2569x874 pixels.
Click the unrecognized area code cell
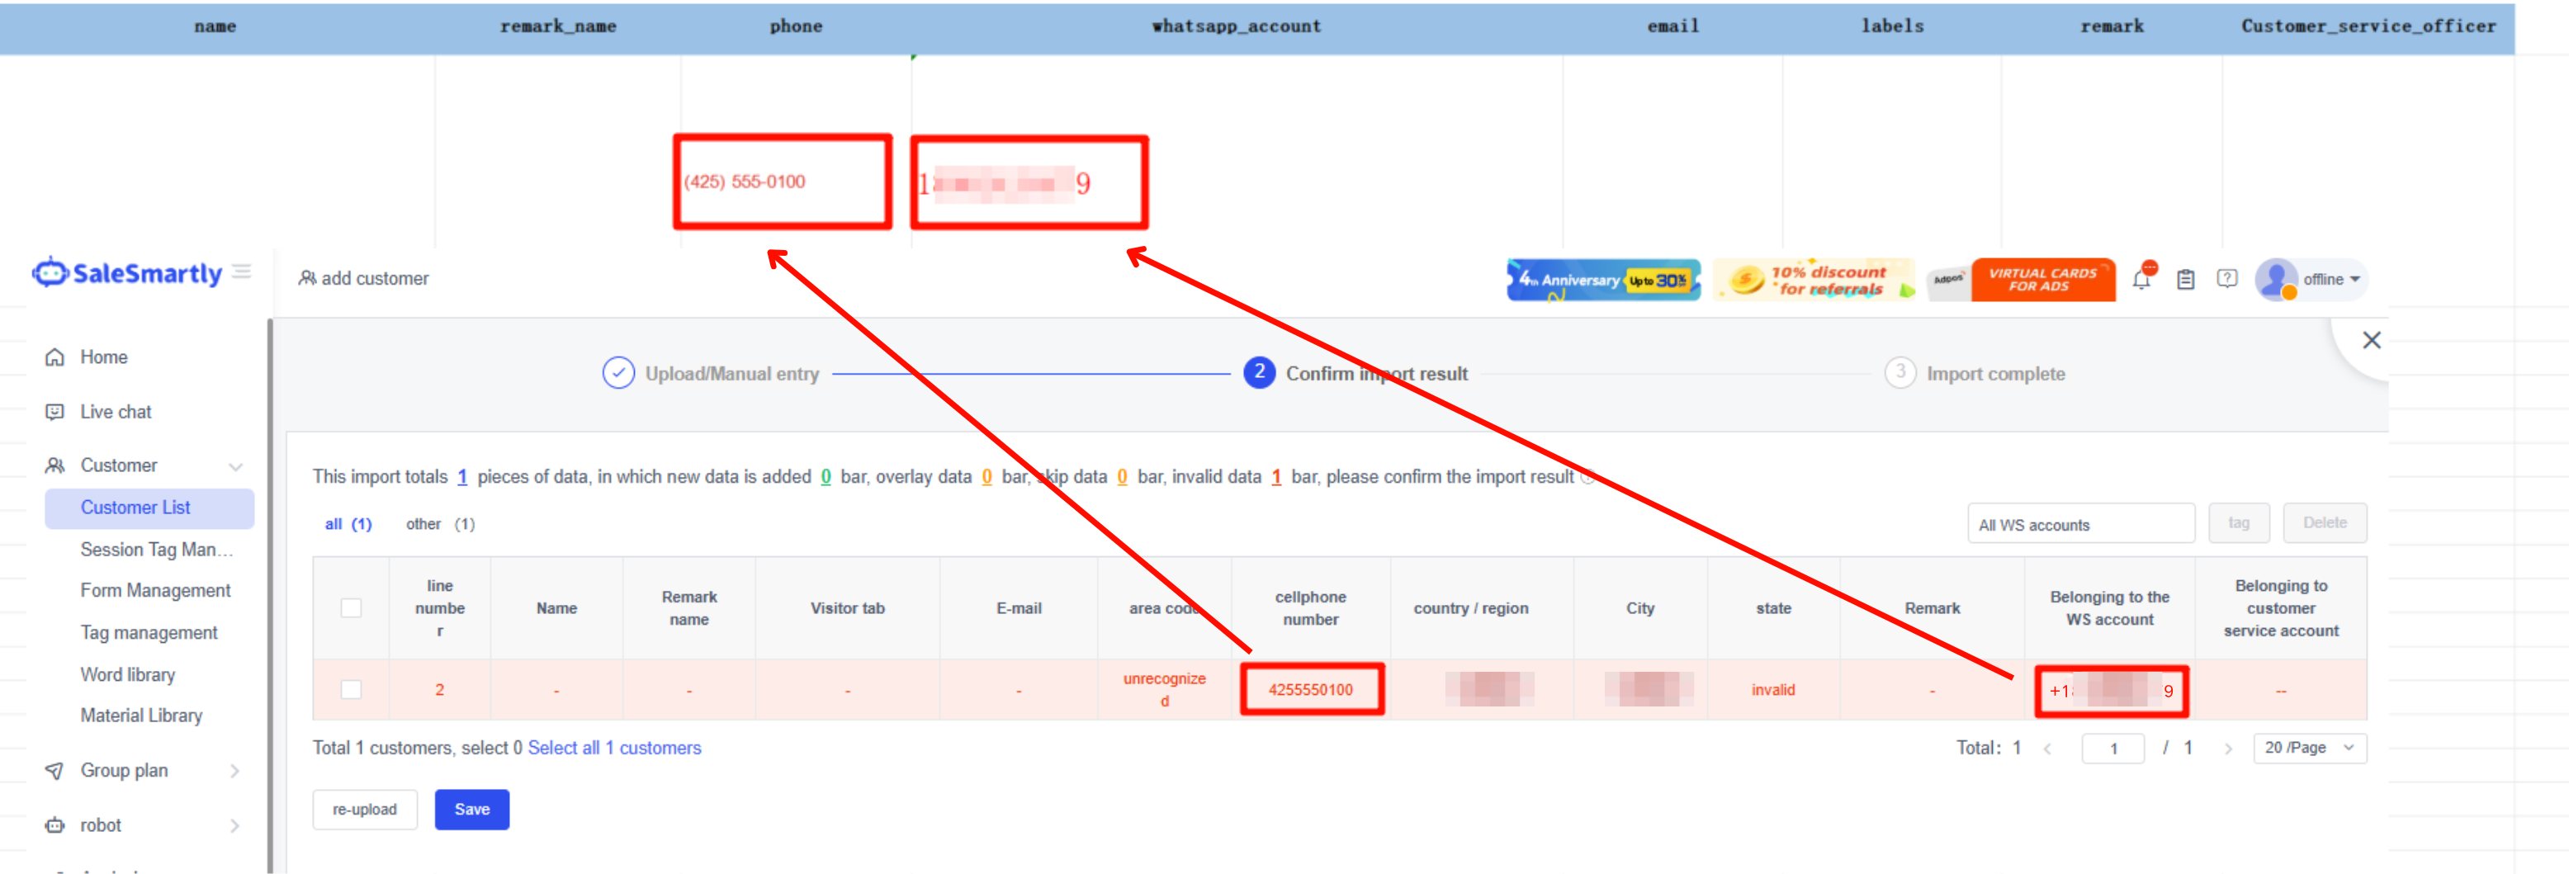pos(1165,690)
